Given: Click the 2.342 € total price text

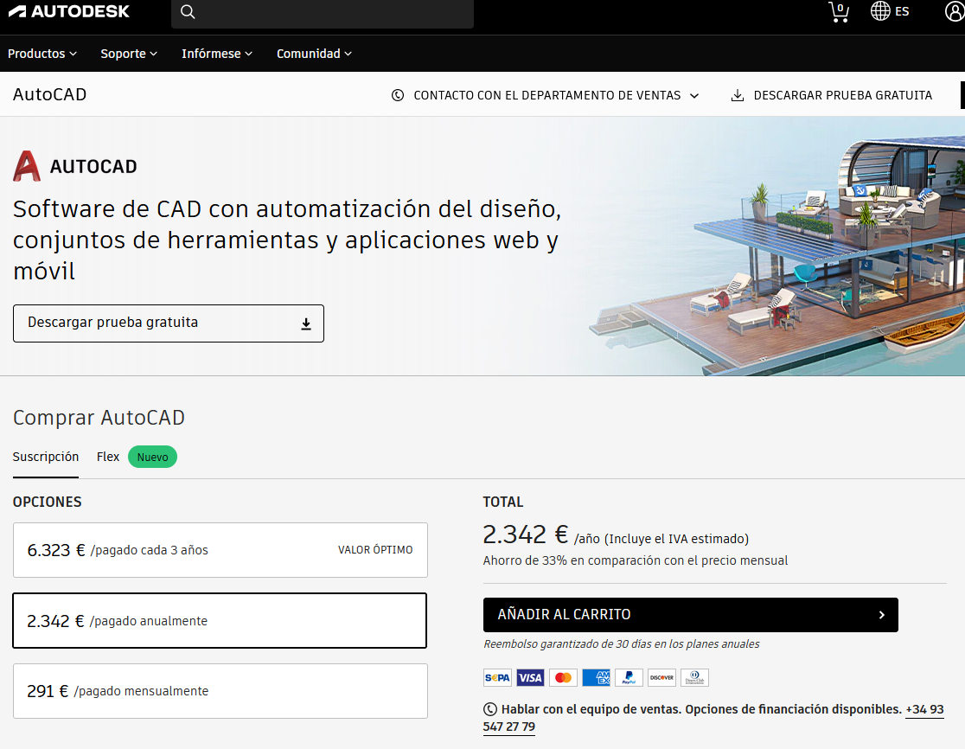Looking at the screenshot, I should tap(525, 535).
